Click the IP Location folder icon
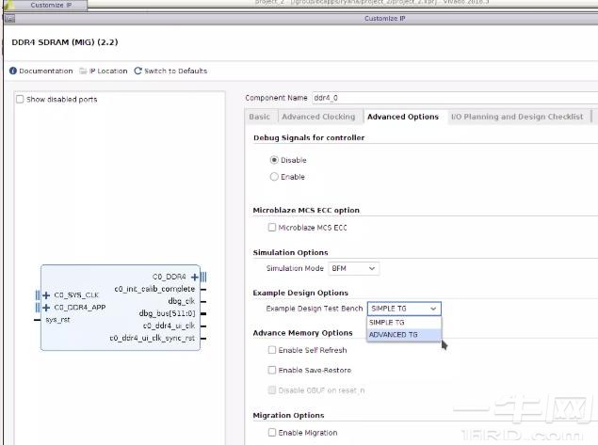The height and width of the screenshot is (445, 598). coord(84,71)
